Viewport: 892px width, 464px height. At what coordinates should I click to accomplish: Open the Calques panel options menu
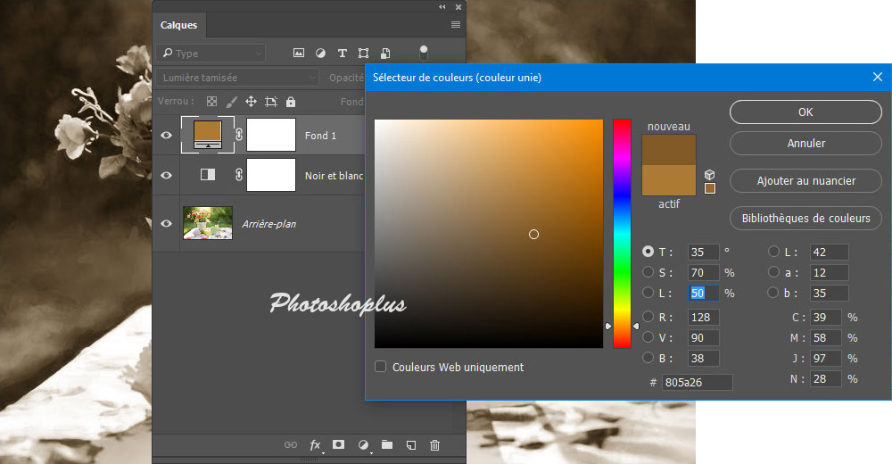(456, 25)
